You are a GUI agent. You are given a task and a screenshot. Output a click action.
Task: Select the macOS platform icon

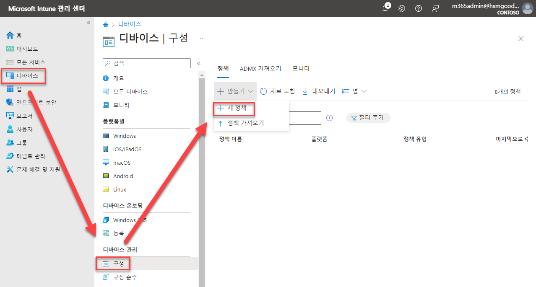106,162
